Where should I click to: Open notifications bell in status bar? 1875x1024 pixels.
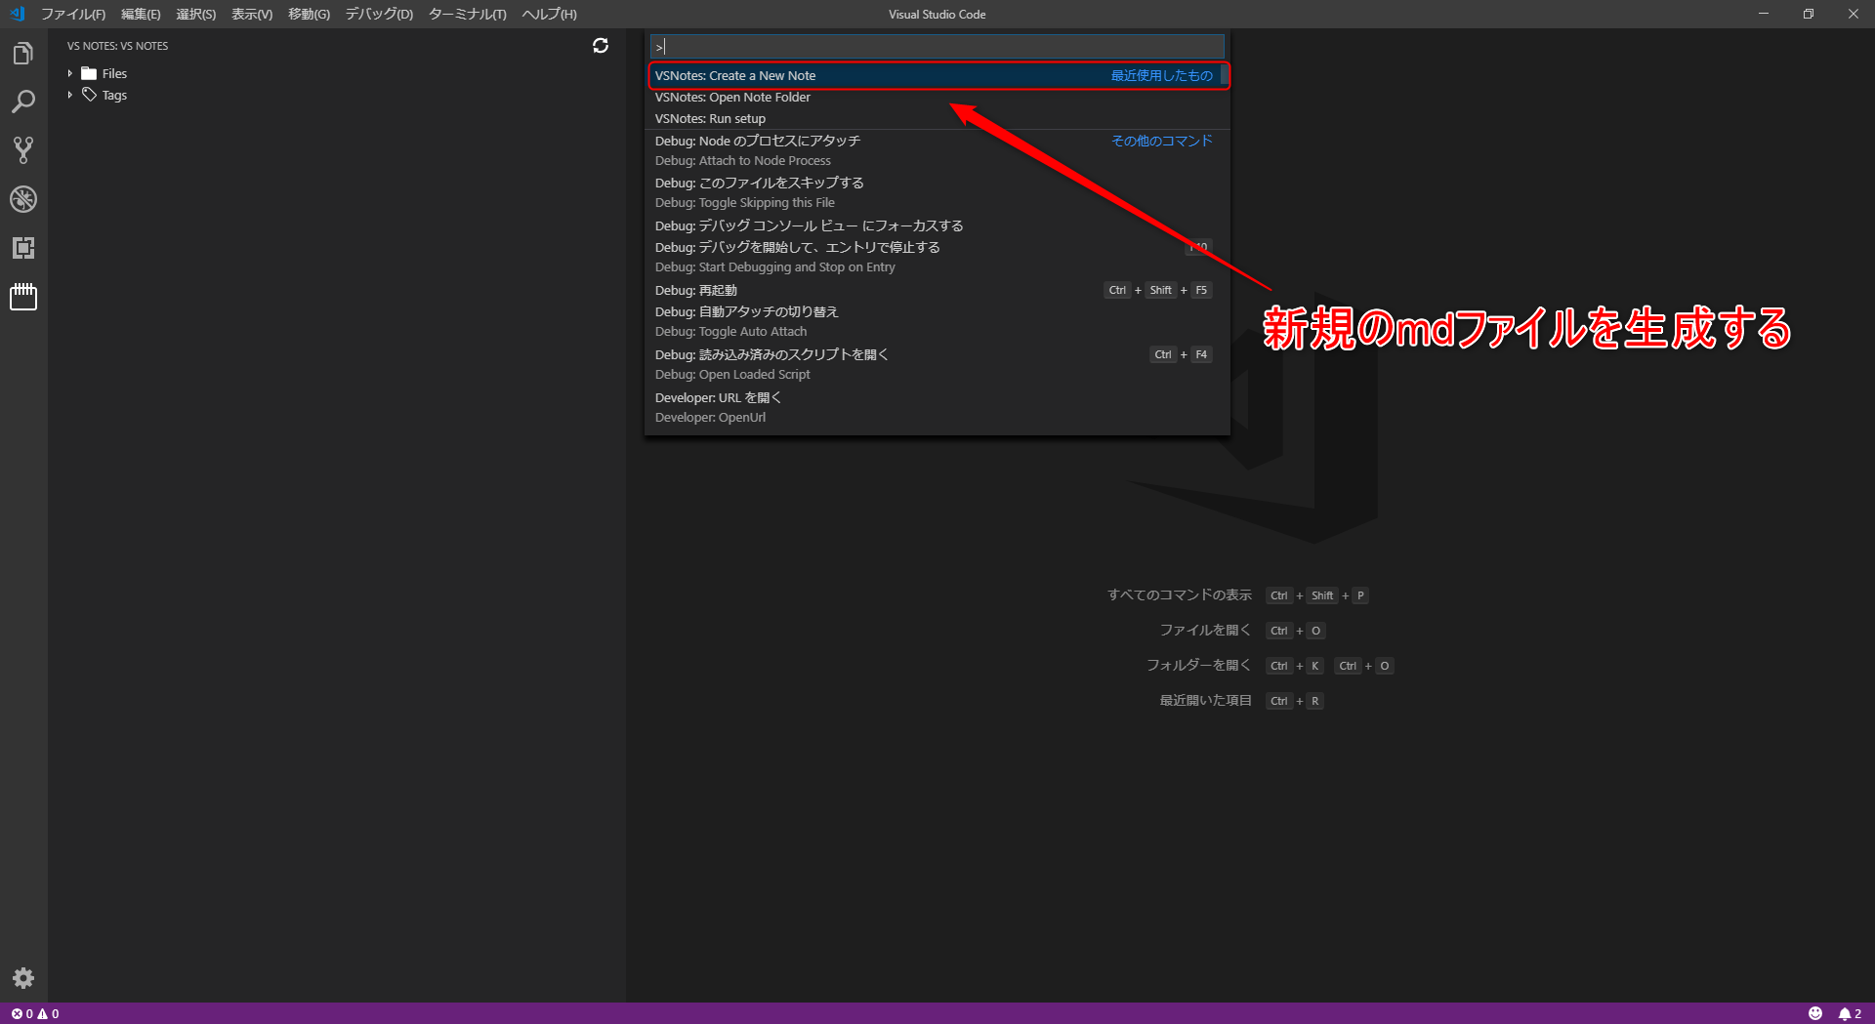click(1851, 1013)
